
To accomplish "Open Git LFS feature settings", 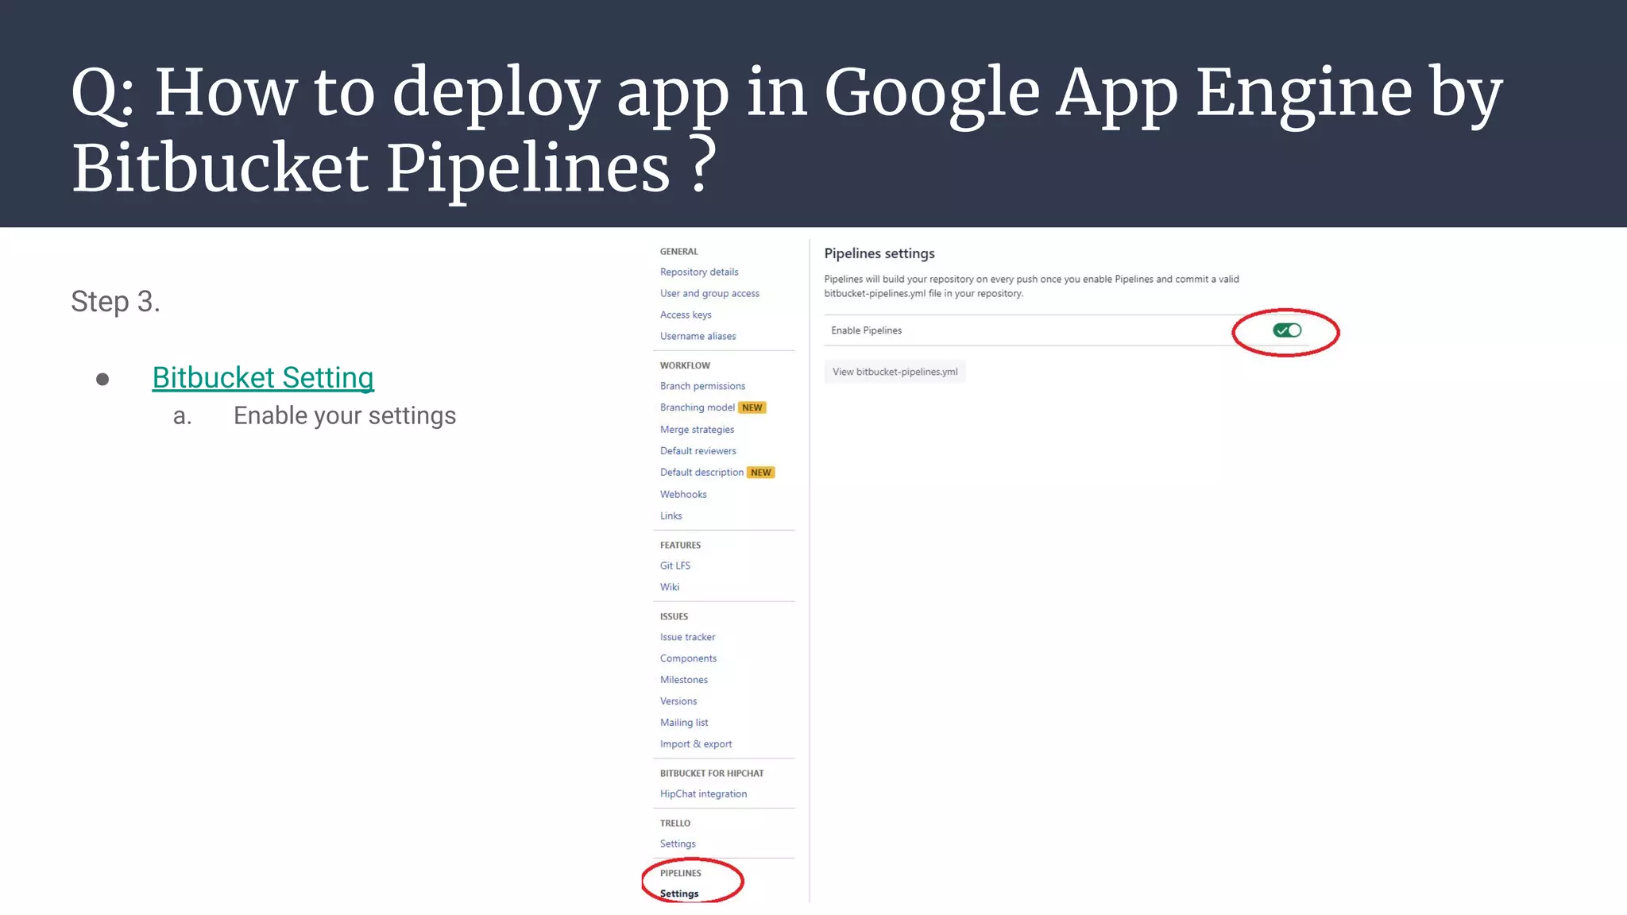I will pyautogui.click(x=675, y=566).
